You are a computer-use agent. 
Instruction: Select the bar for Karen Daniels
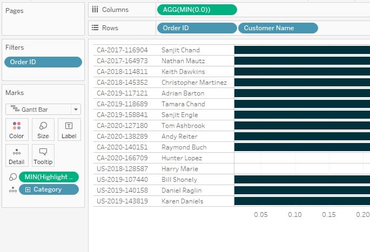[x=302, y=201]
